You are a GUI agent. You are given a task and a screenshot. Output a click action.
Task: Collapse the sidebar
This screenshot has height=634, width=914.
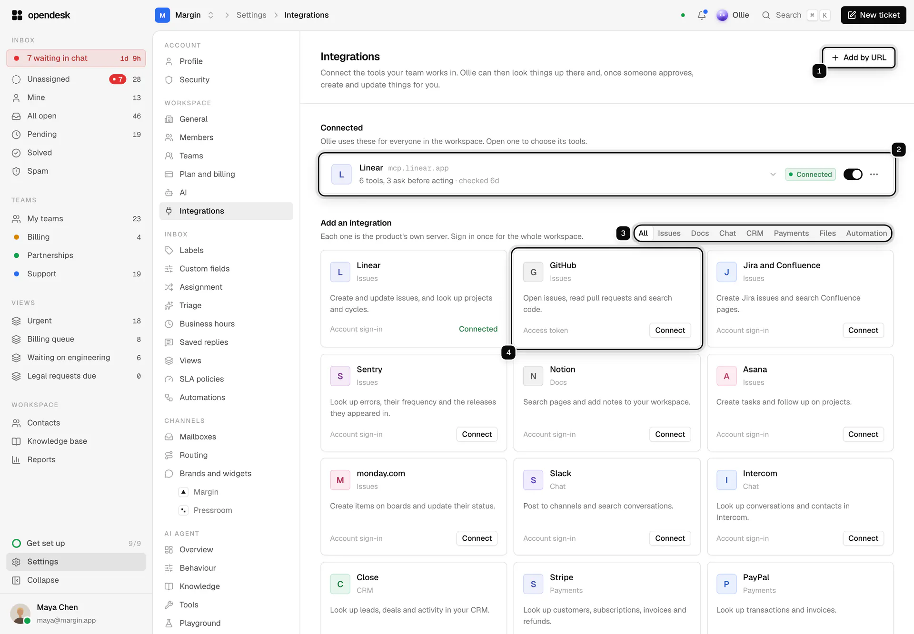[x=76, y=580]
